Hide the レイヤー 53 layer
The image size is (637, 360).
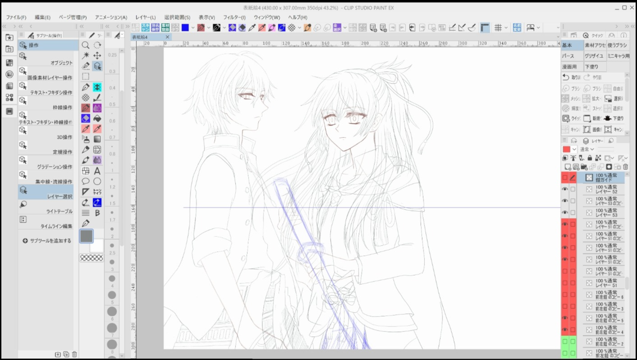[x=565, y=212]
